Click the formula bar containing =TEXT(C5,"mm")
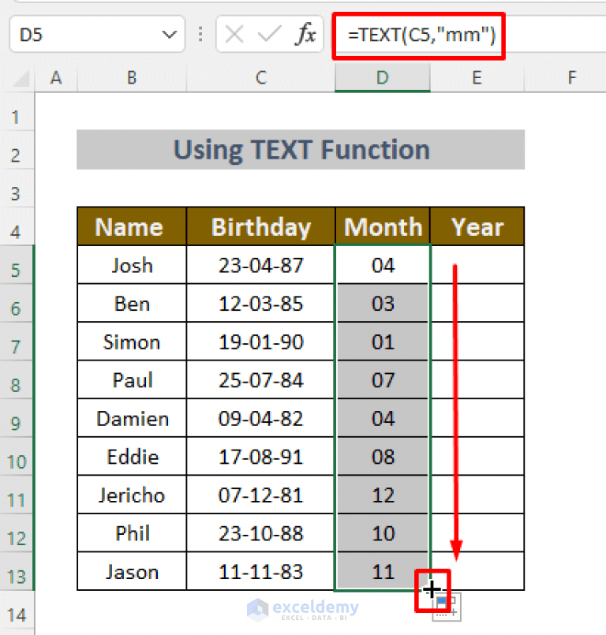 click(x=470, y=35)
